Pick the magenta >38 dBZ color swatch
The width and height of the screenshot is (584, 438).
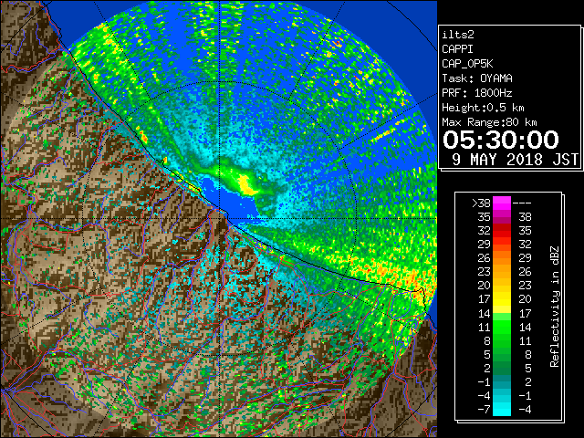[x=502, y=203]
